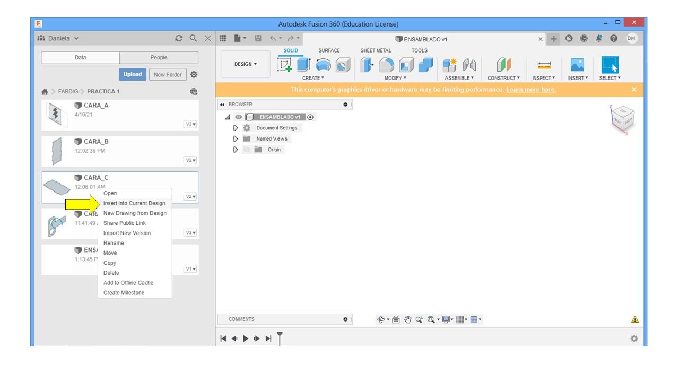Image resolution: width=679 pixels, height=382 pixels.
Task: Click the Pan hand tool
Action: click(x=408, y=319)
